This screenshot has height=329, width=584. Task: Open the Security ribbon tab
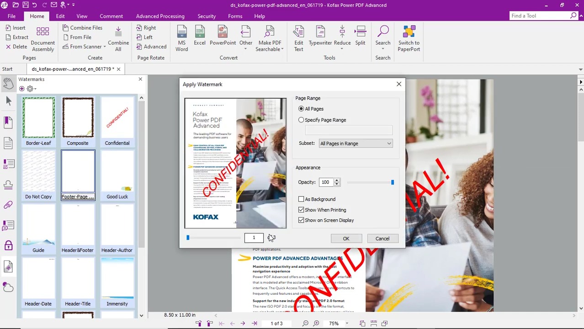pyautogui.click(x=207, y=16)
